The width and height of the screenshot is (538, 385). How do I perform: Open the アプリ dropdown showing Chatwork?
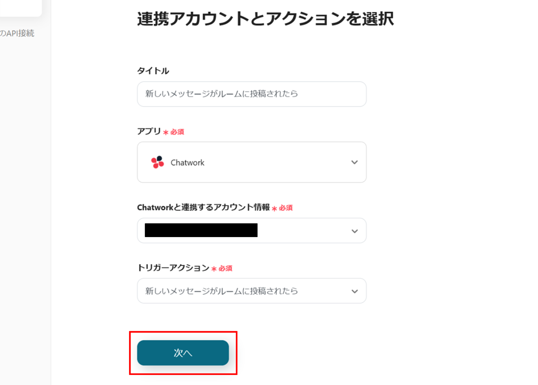[x=252, y=162]
